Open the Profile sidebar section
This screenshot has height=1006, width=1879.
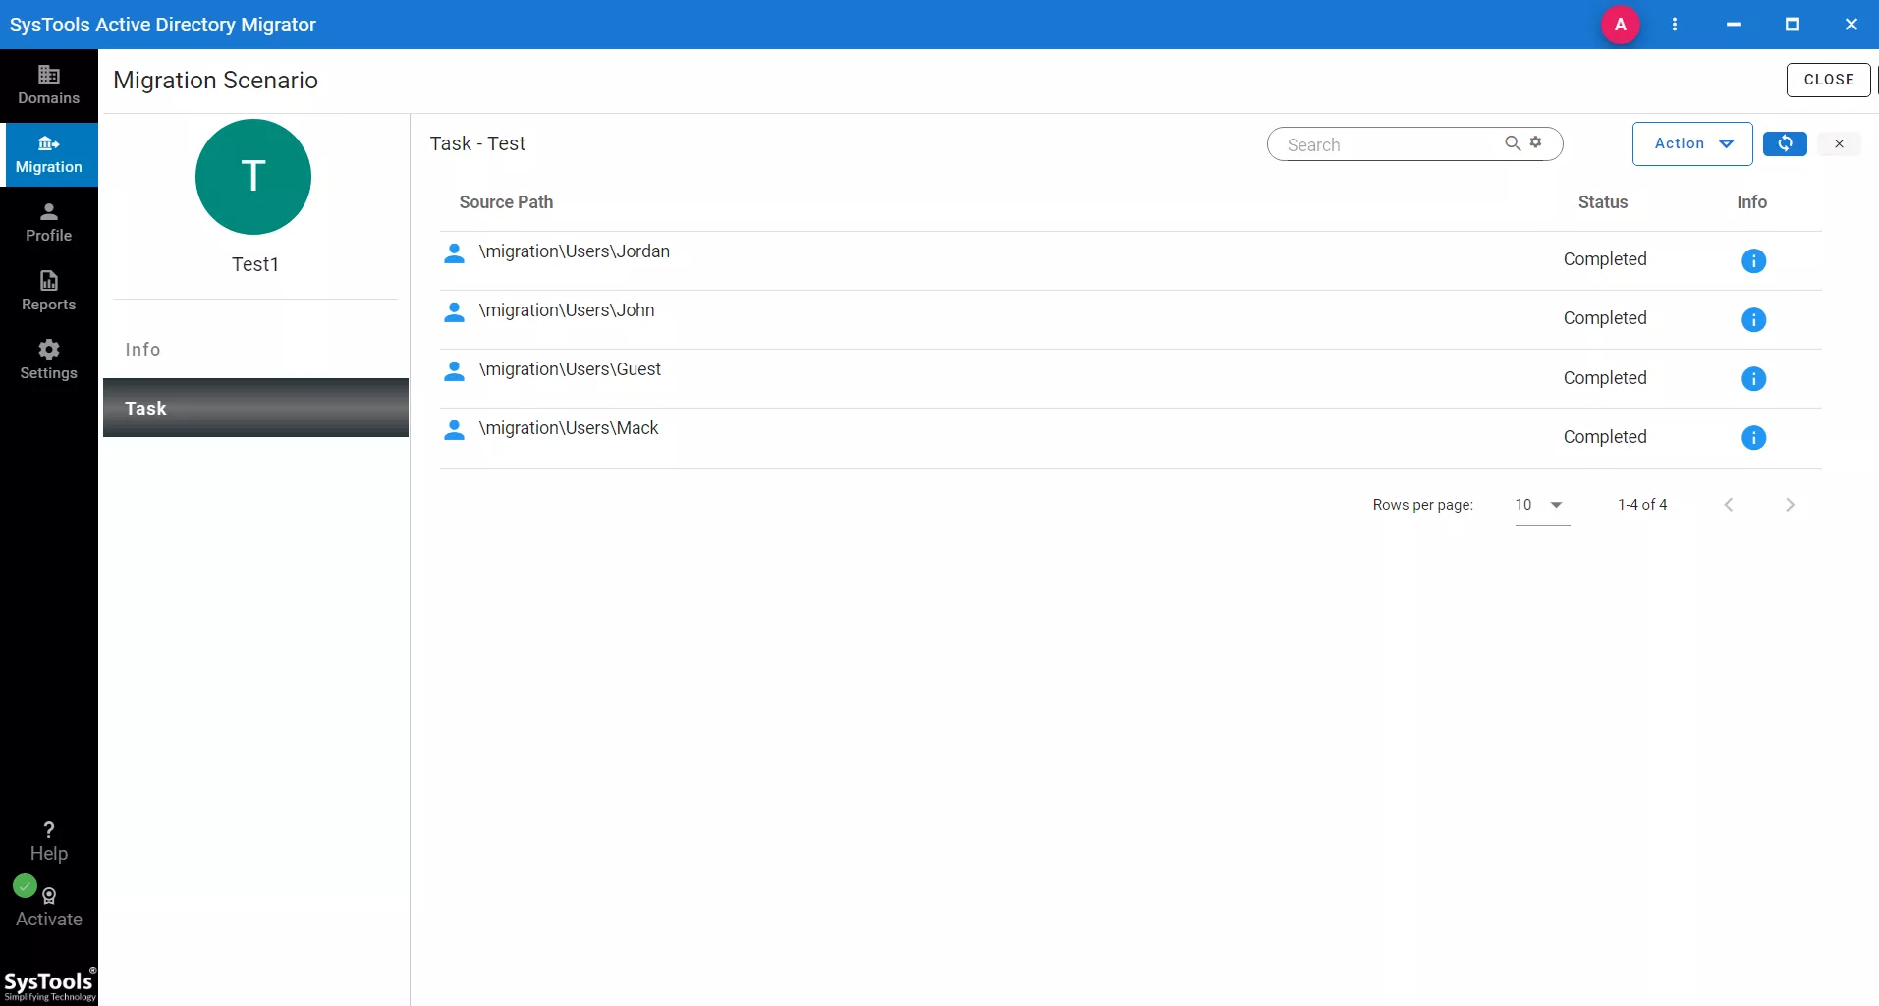click(48, 222)
